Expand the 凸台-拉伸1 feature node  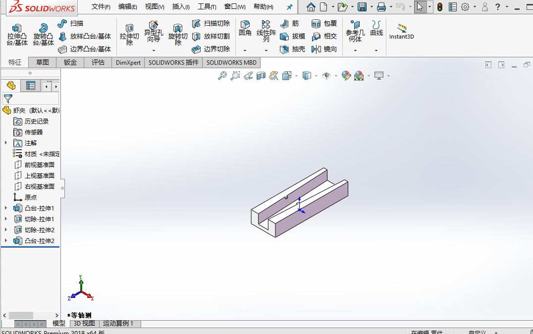tap(6, 208)
